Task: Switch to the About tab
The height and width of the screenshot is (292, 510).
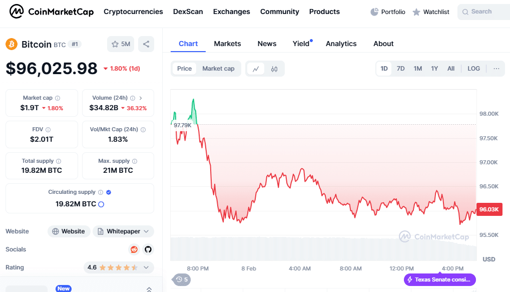Action: coord(383,44)
